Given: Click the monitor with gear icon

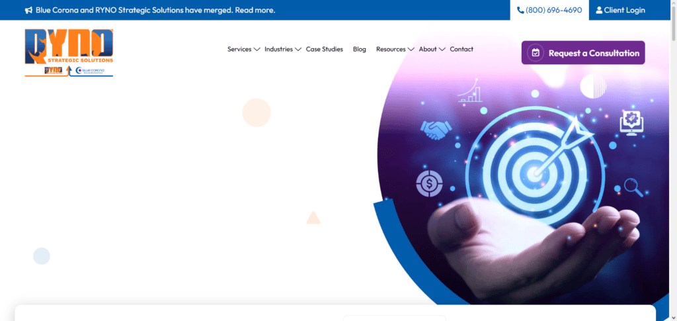Looking at the screenshot, I should coord(632,122).
